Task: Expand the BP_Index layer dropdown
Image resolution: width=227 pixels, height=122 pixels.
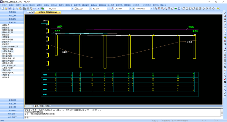Action: pos(72,9)
